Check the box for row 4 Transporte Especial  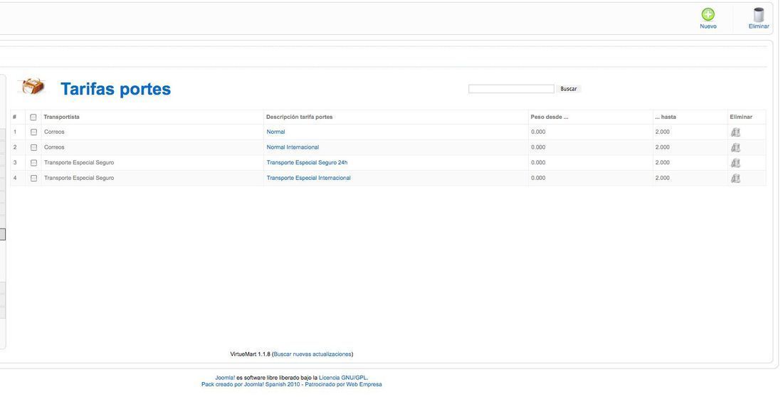33,179
